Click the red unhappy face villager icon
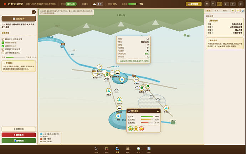Viewport: 246px width, 154px height. click(141, 129)
